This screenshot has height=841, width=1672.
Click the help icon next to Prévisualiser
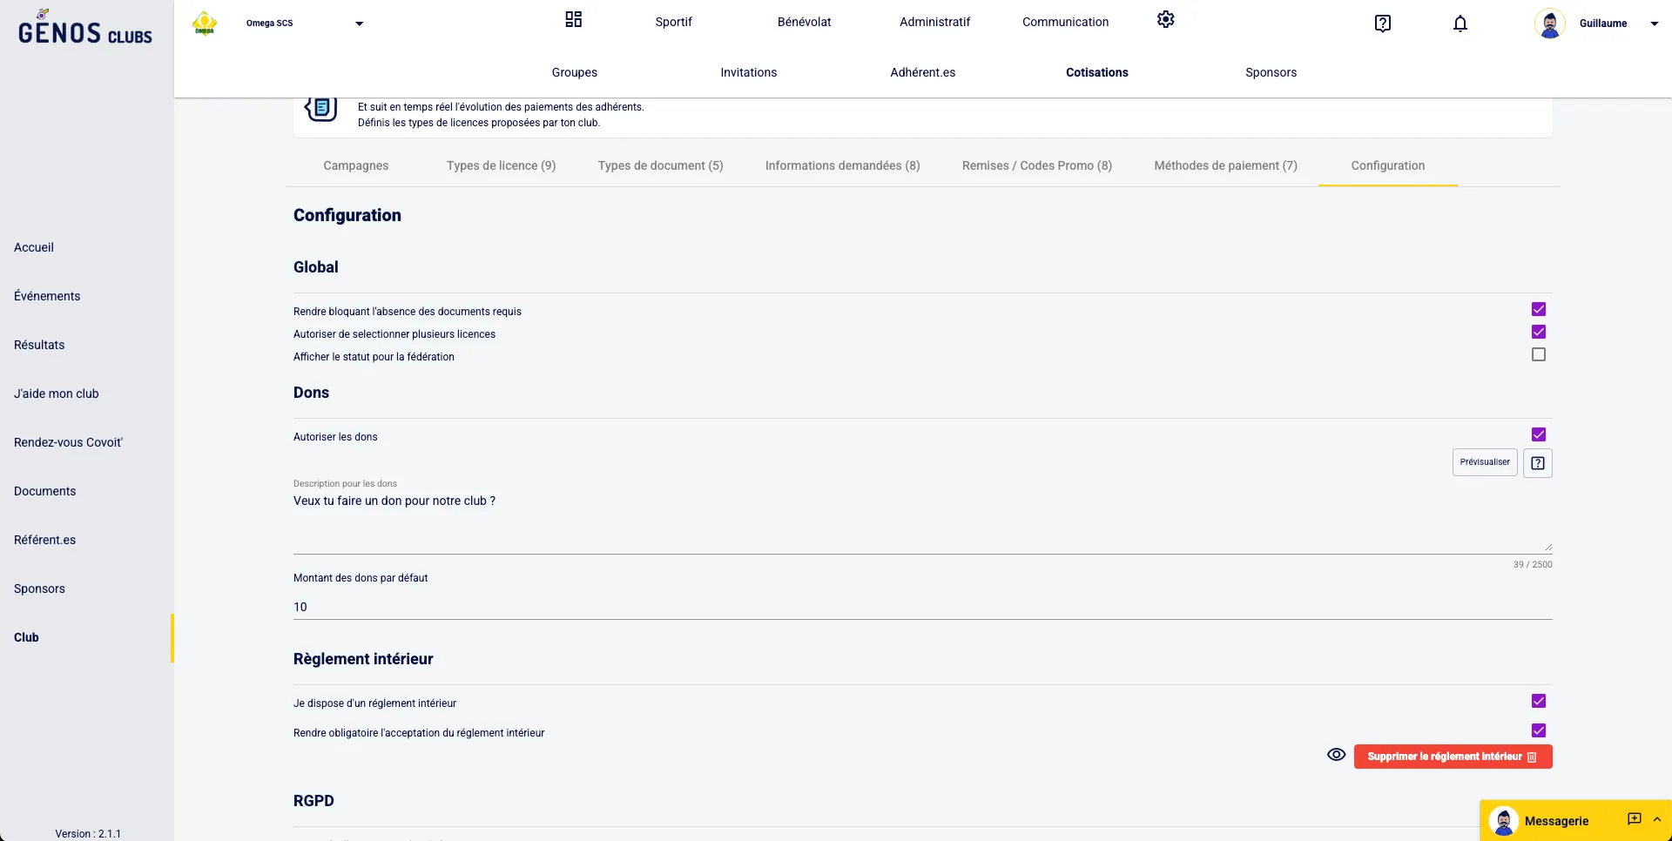(x=1537, y=463)
